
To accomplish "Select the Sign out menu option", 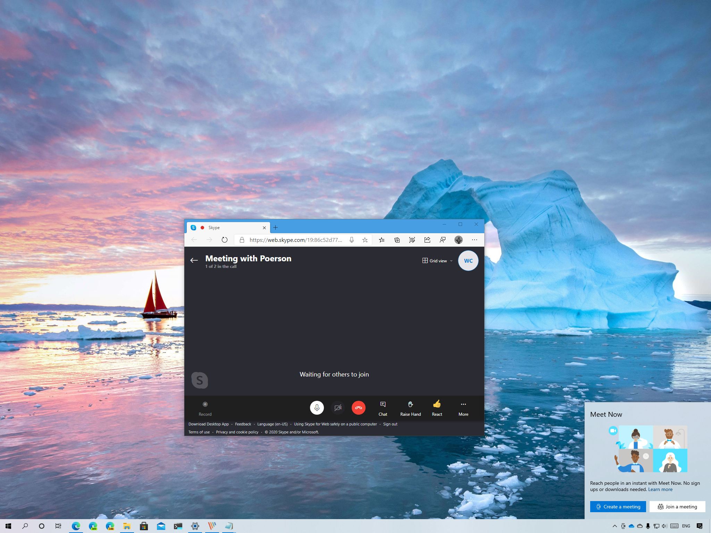I will (x=390, y=424).
